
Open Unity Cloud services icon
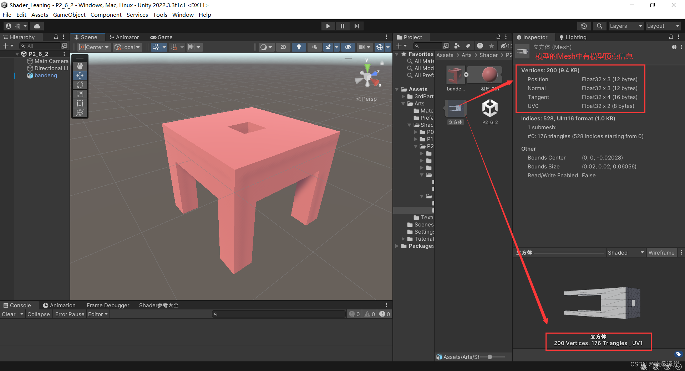coord(37,26)
